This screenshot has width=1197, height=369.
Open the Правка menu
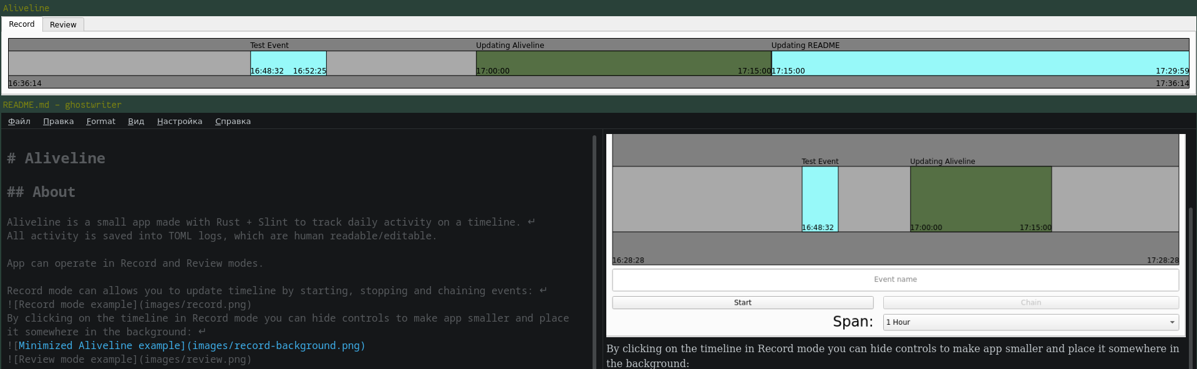click(58, 122)
